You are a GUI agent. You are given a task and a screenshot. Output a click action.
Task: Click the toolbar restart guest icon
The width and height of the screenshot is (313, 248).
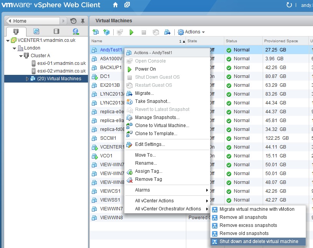(x=156, y=32)
